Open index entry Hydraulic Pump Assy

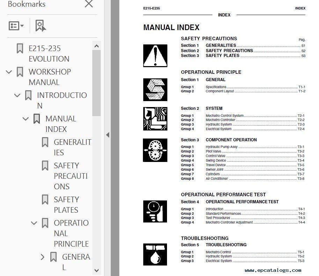point(243,147)
